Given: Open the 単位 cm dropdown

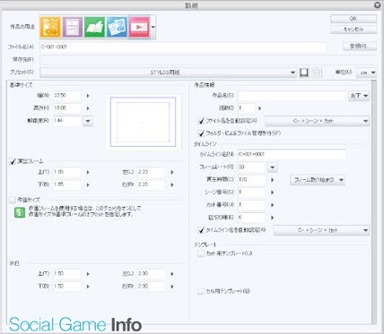Looking at the screenshot, I should tap(366, 73).
